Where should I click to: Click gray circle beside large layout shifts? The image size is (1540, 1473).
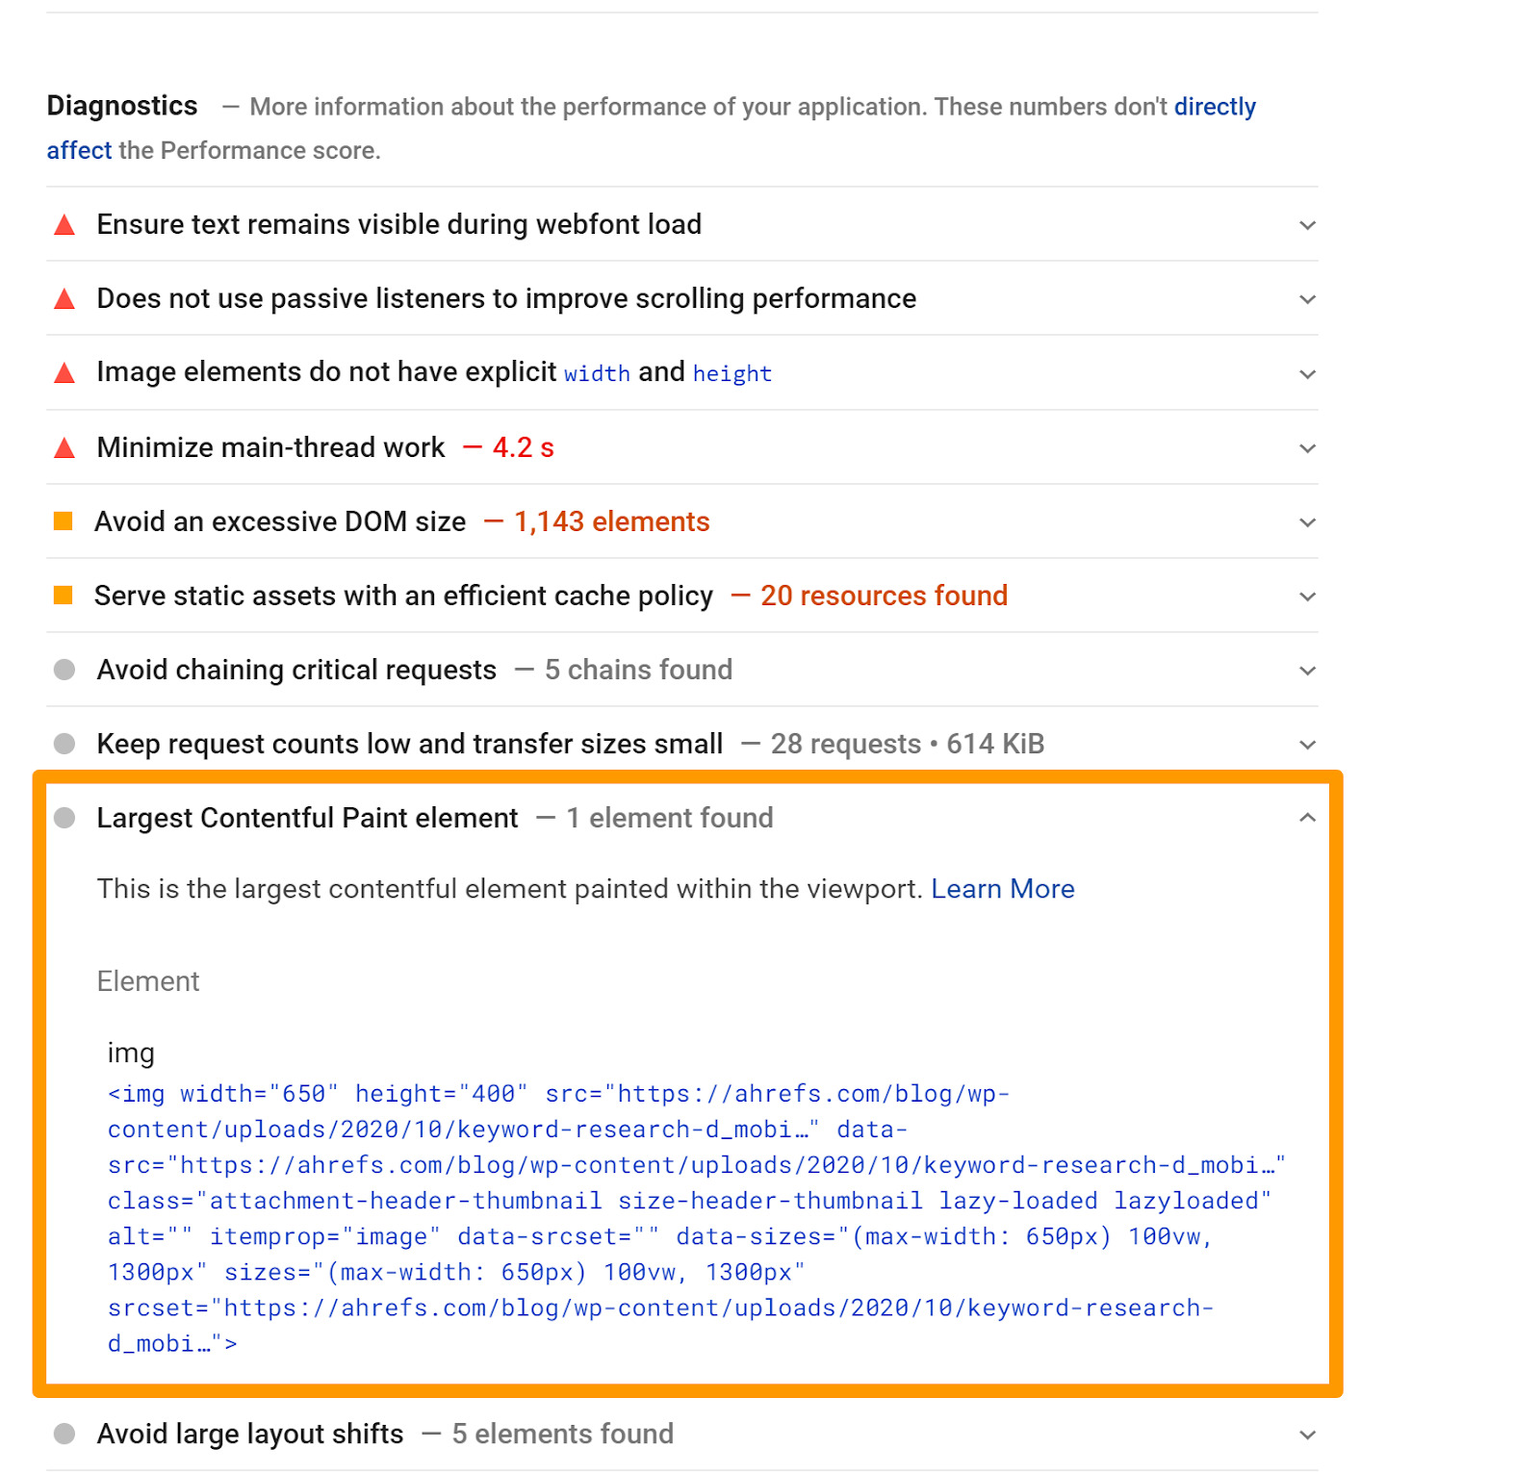point(64,1434)
